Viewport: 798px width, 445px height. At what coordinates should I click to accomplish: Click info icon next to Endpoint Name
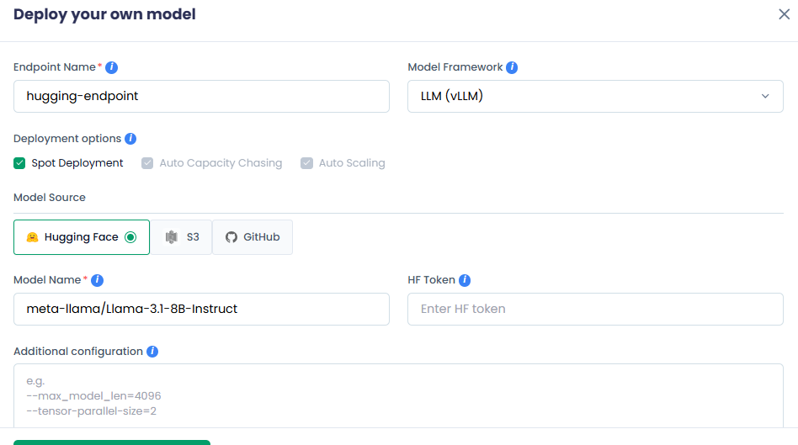pos(112,67)
